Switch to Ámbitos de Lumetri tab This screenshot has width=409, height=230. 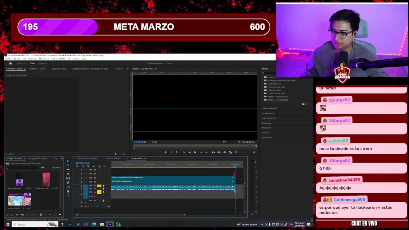[x=37, y=69]
